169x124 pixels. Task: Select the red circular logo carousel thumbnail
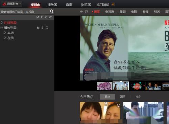click(x=137, y=86)
